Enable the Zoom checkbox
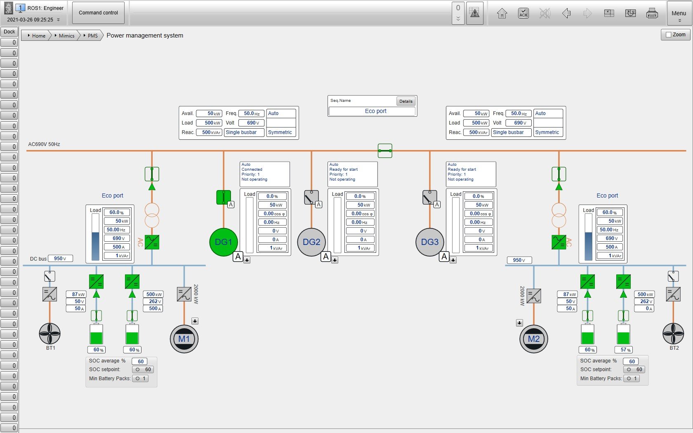The height and width of the screenshot is (433, 693). [x=669, y=35]
